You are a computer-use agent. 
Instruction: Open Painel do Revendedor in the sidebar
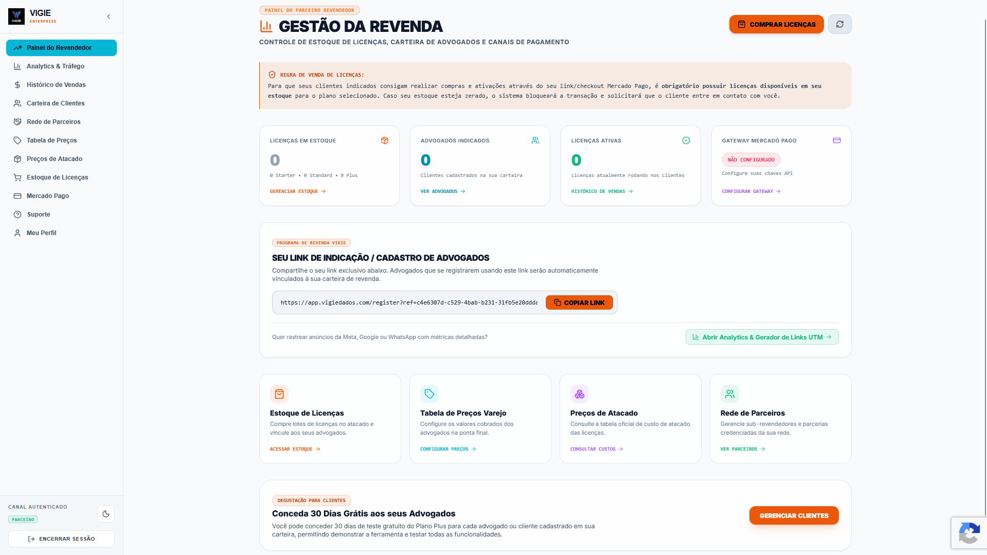pyautogui.click(x=61, y=48)
